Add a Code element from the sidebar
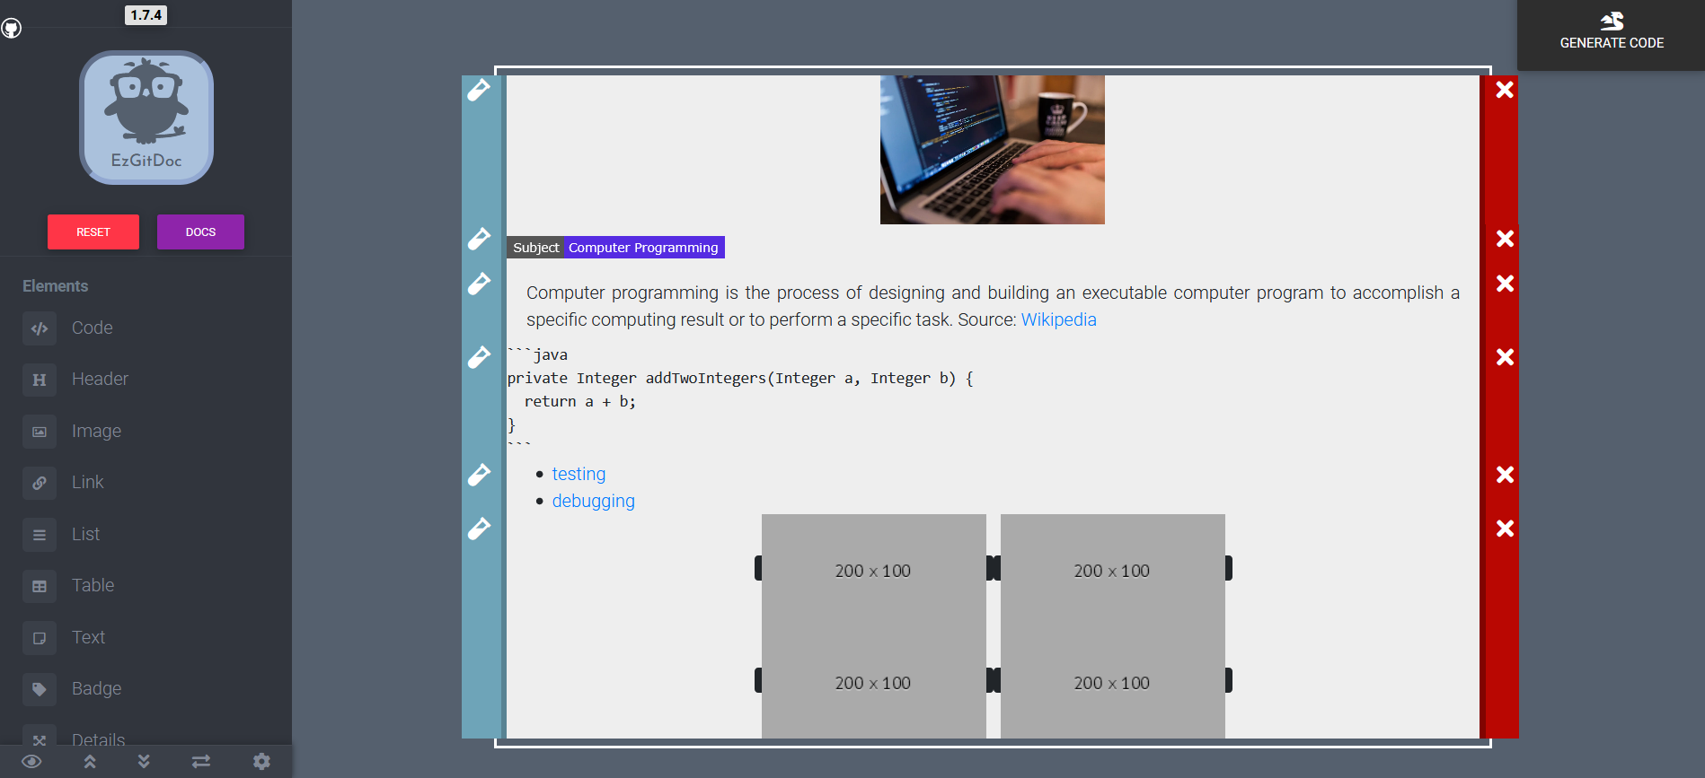Screen dimensions: 1705x778 click(x=67, y=328)
